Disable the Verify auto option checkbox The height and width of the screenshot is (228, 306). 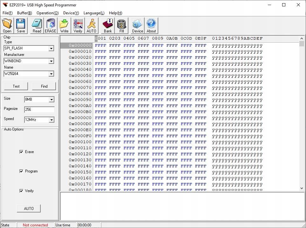(x=21, y=191)
